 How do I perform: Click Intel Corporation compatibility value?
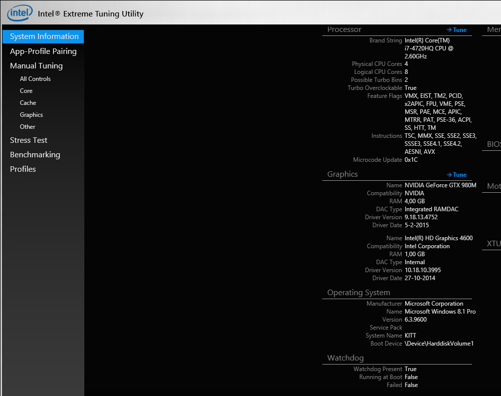tap(427, 246)
